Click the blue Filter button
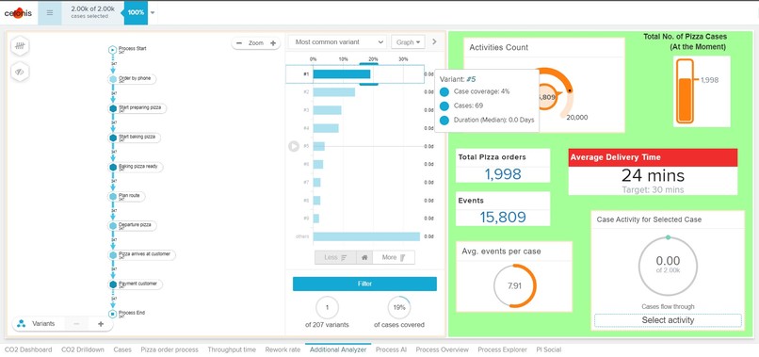Viewport: 759px width, 357px height. click(364, 284)
